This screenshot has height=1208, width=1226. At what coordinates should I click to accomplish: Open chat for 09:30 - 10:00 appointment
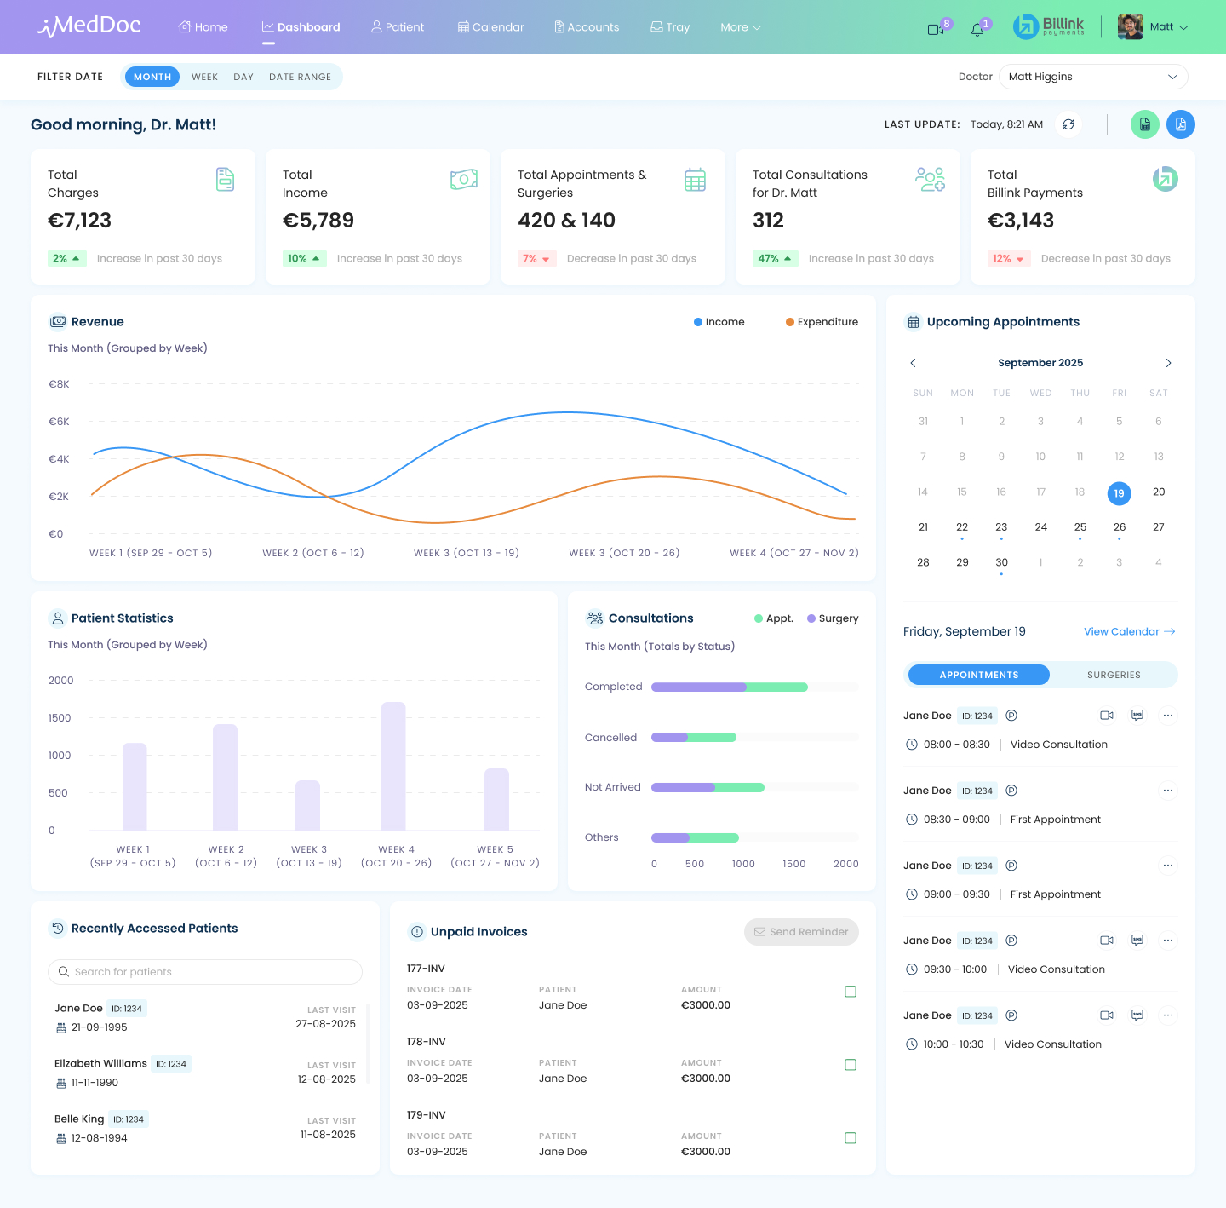1137,940
